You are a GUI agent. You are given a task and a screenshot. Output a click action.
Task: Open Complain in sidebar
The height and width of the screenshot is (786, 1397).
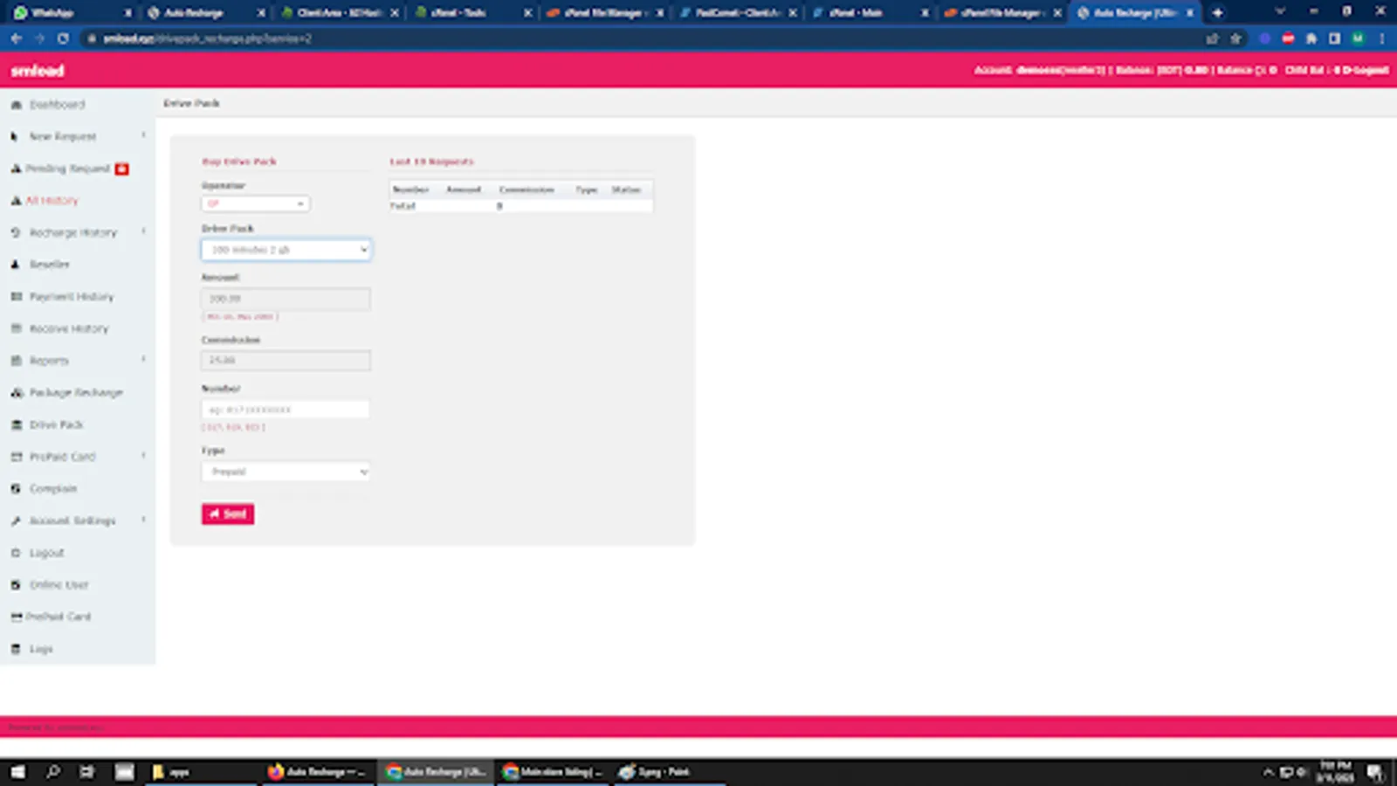(53, 489)
